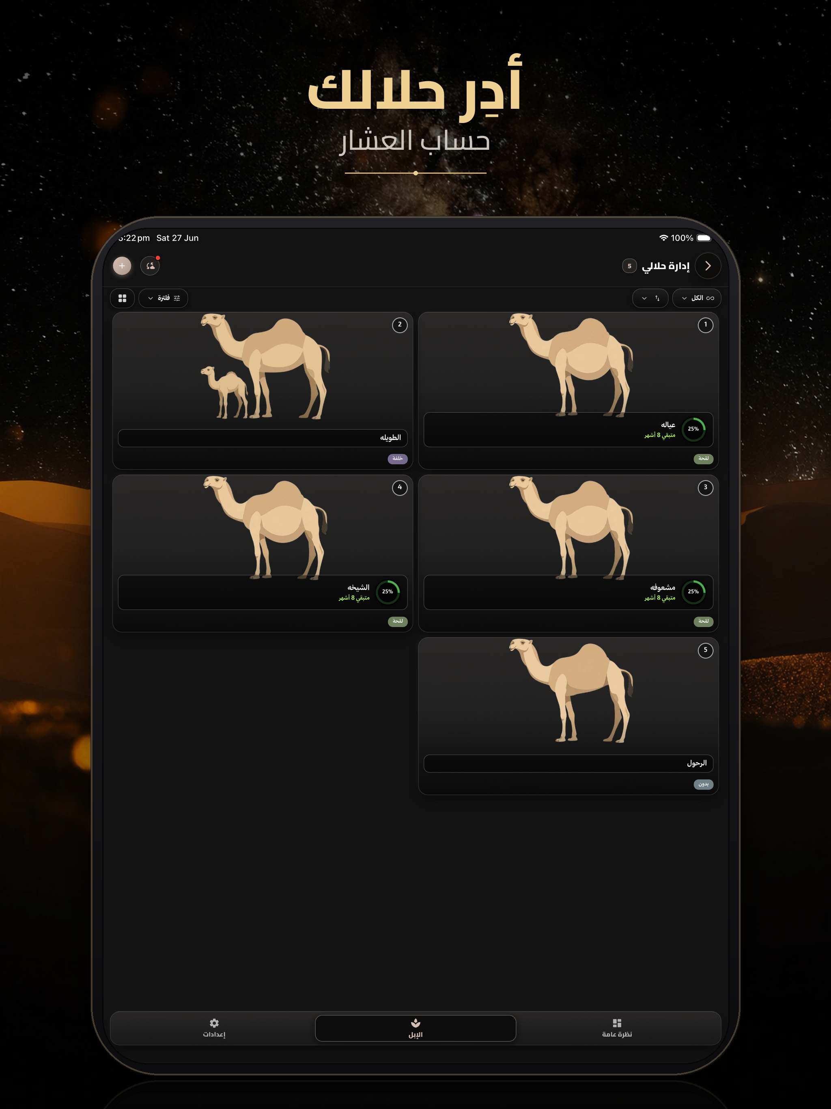This screenshot has height=1109, width=831.
Task: Click the battery indicator in status bar
Action: (x=704, y=238)
